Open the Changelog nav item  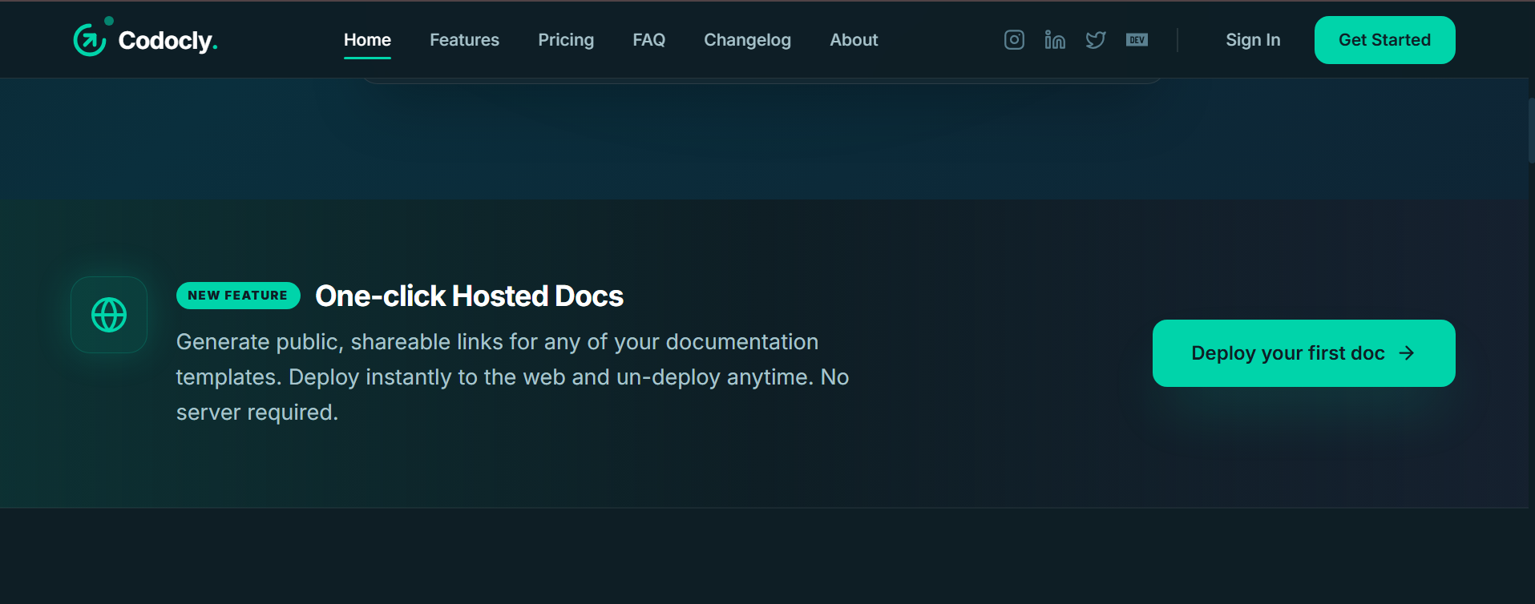747,40
